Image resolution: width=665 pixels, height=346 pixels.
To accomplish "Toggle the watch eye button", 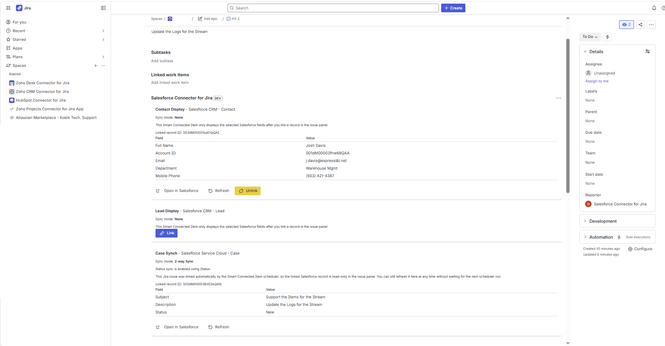I will (x=626, y=25).
